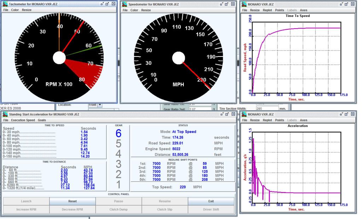Click the Mode status At Top Speed
Image resolution: width=362 pixels, height=219 pixels.
tap(184, 131)
